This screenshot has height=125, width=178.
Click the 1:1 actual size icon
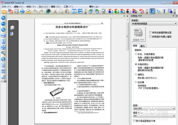3,30
